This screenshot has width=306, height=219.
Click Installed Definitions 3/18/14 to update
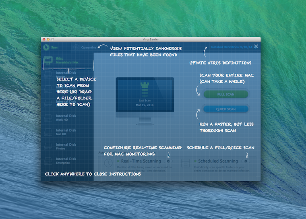point(232,47)
